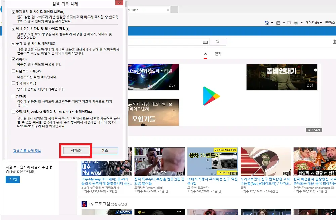The height and width of the screenshot is (220, 336).
Task: Select the 인기 tab on YouTube
Action: (x=218, y=54)
